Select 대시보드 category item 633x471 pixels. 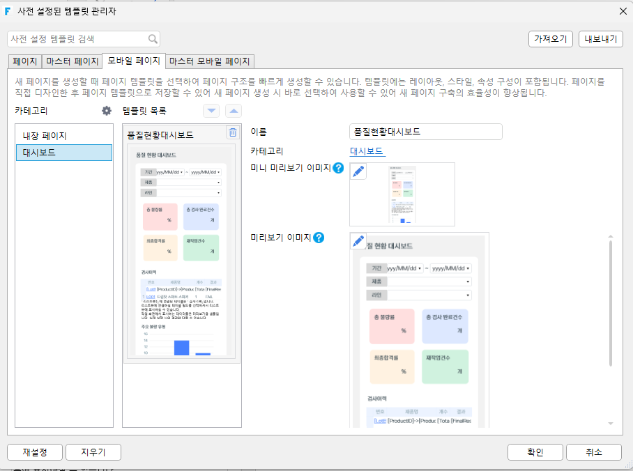[64, 153]
